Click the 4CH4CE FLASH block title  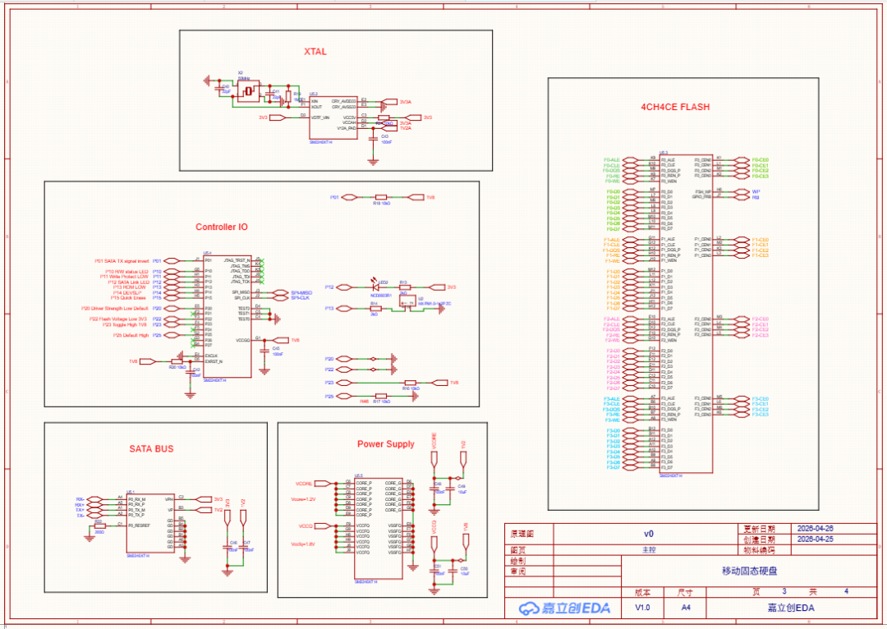point(675,107)
